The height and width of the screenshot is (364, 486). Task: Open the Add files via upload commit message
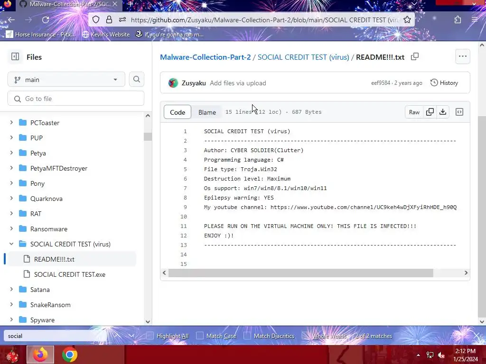(x=238, y=83)
